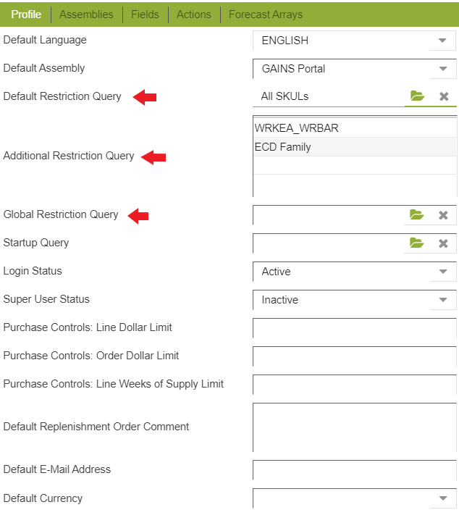
Task: Clear the Global Restriction Query field
Action: 444,215
